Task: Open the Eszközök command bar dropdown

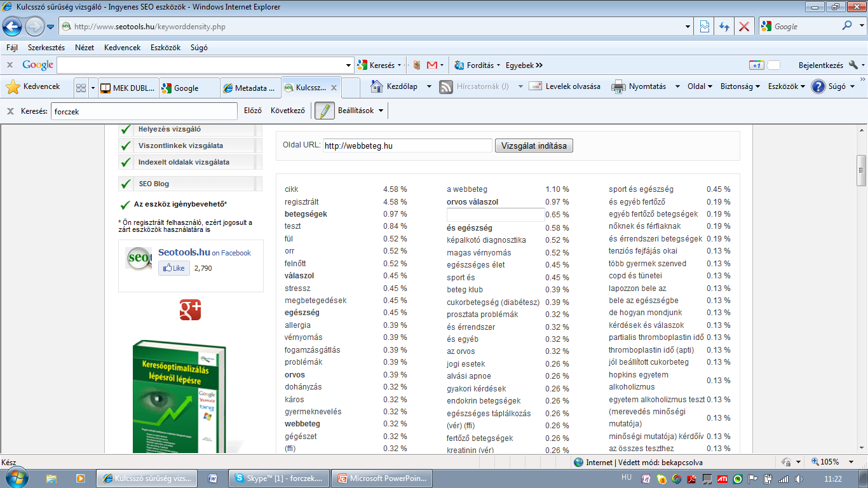Action: [787, 86]
